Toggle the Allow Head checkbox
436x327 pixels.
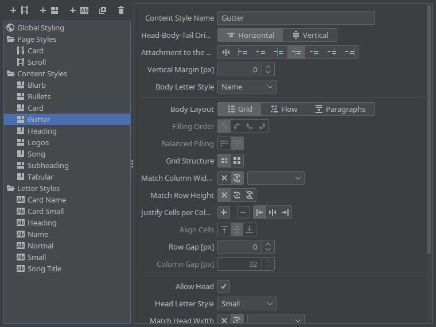[x=224, y=286]
